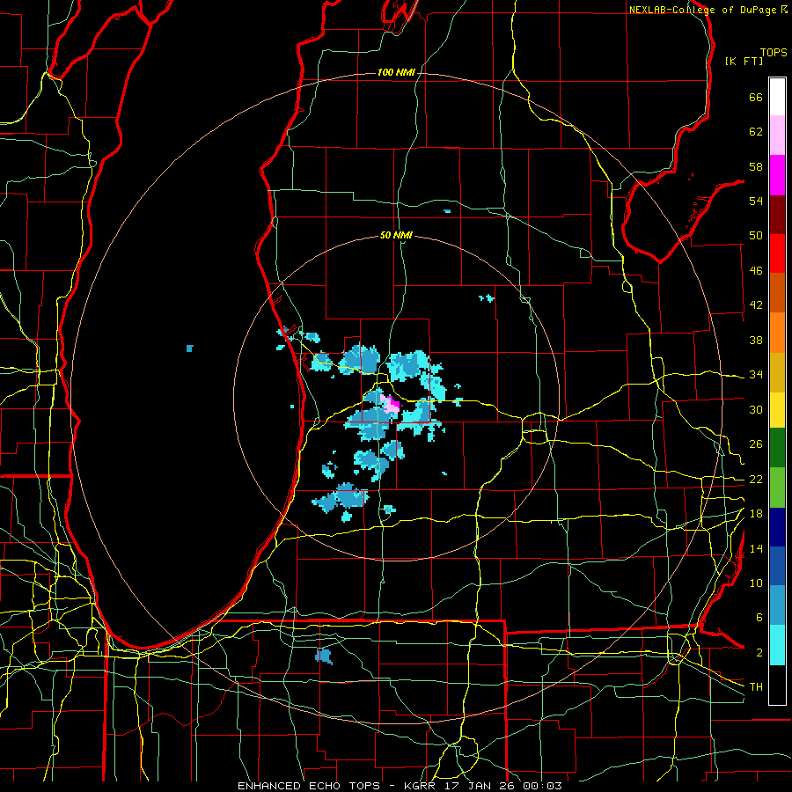Click the dark red legend swatch
792x792 pixels.
pyautogui.click(x=777, y=214)
